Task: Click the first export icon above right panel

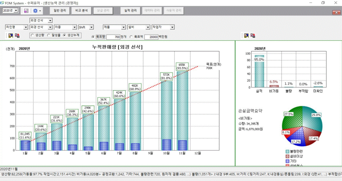Action: pyautogui.click(x=246, y=36)
